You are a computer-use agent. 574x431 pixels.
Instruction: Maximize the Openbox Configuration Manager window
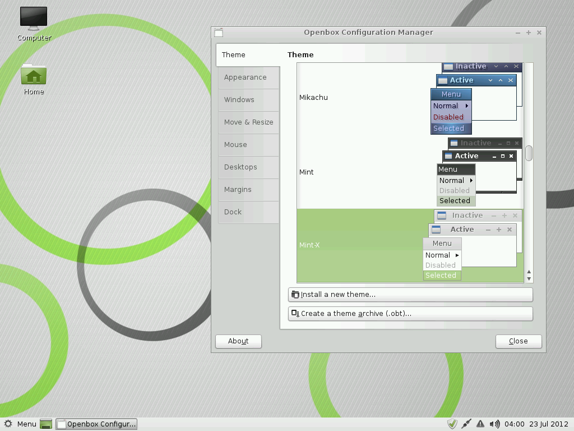529,33
